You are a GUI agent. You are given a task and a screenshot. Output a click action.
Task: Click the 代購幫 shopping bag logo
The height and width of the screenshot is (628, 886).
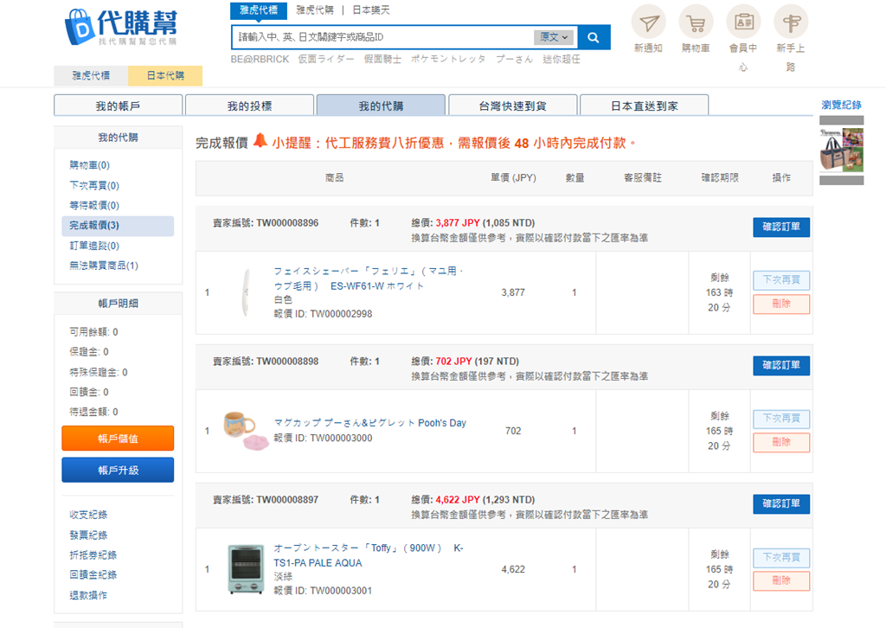pyautogui.click(x=121, y=27)
